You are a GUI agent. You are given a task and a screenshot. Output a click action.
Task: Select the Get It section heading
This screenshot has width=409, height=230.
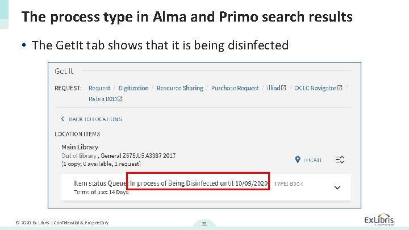[x=64, y=72]
